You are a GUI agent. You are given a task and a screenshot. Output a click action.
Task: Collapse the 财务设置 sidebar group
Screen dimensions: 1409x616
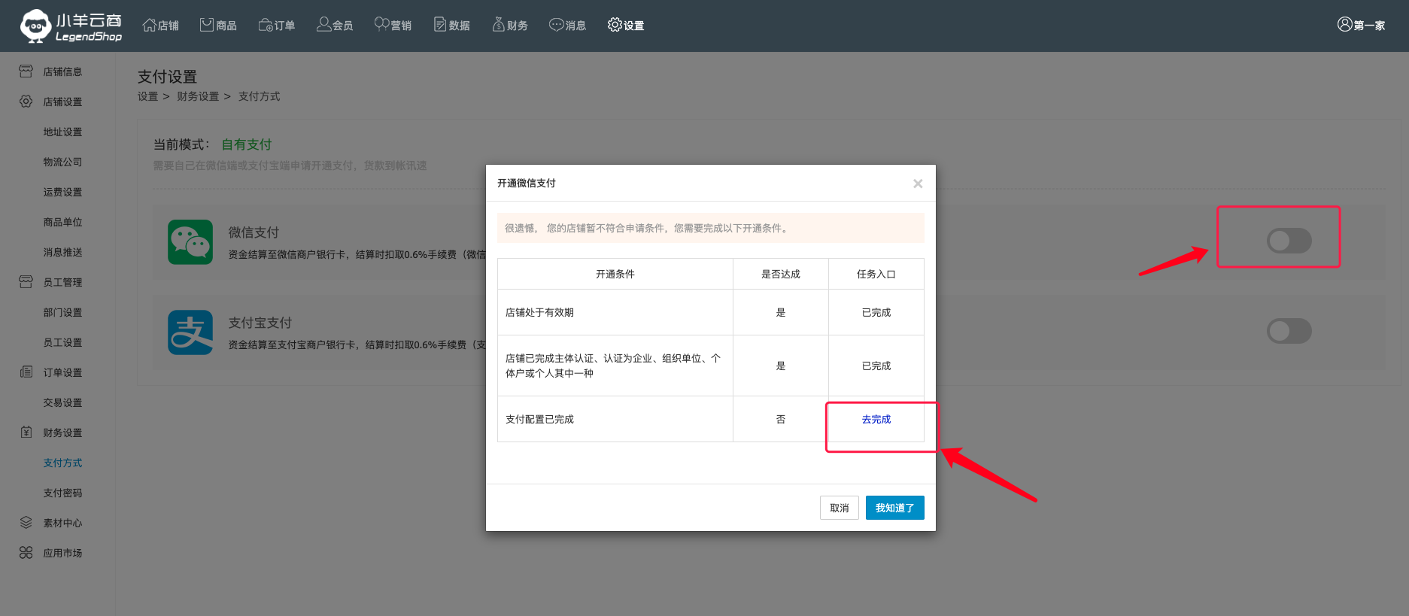click(x=62, y=432)
